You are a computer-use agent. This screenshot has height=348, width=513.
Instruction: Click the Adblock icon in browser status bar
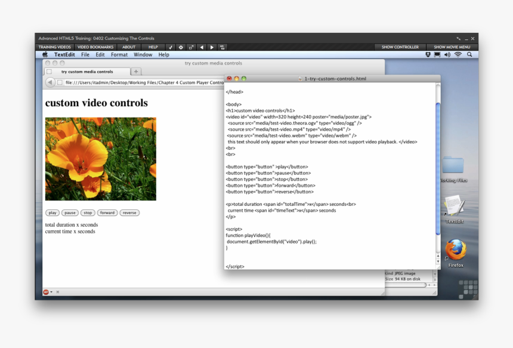tap(46, 292)
